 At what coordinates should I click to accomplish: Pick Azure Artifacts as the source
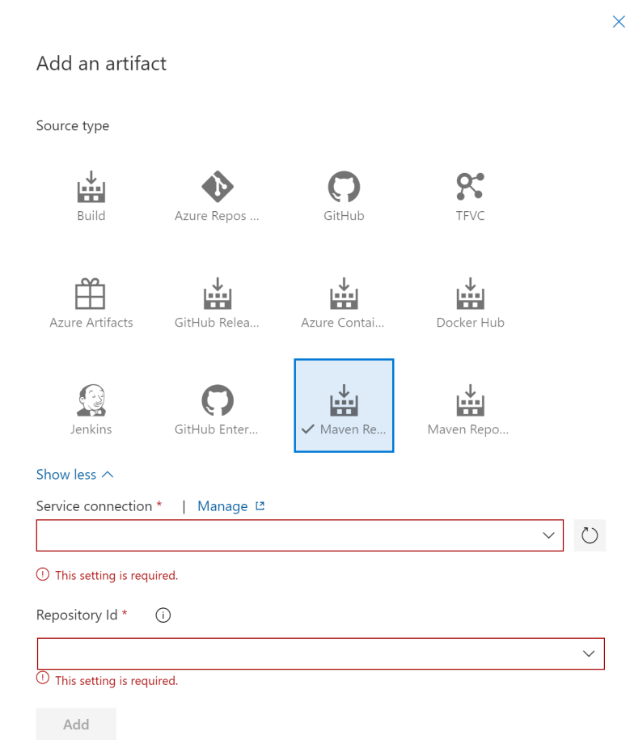91,301
